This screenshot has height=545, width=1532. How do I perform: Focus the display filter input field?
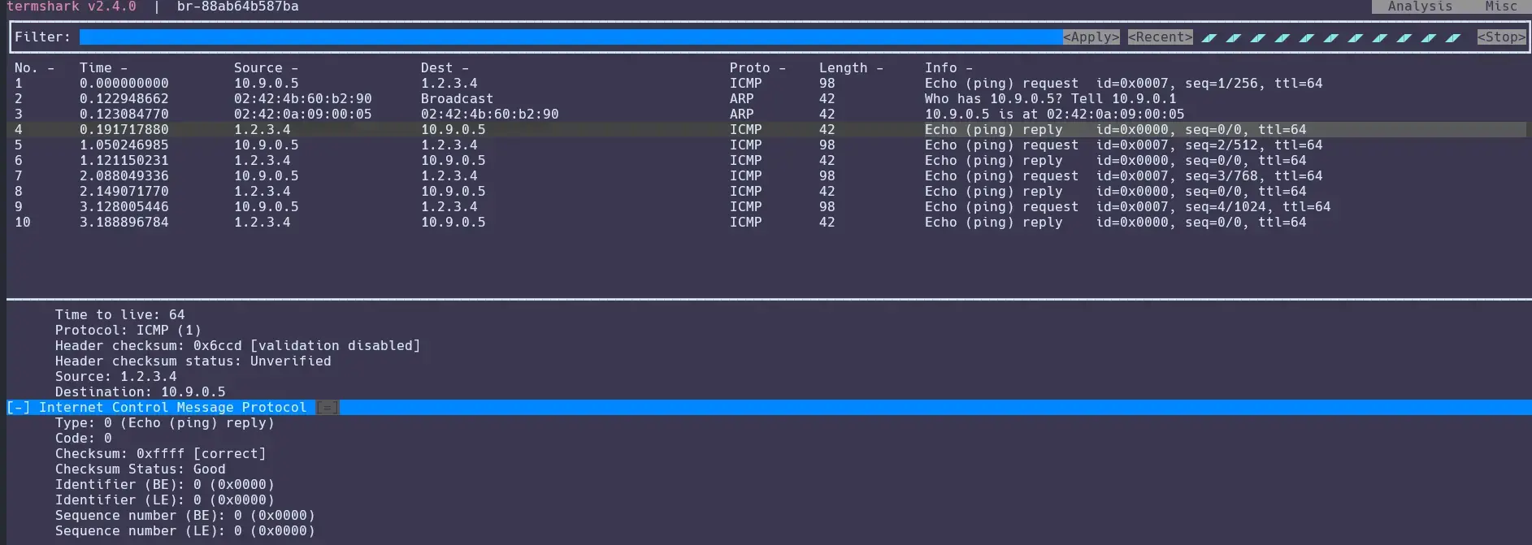coord(571,37)
